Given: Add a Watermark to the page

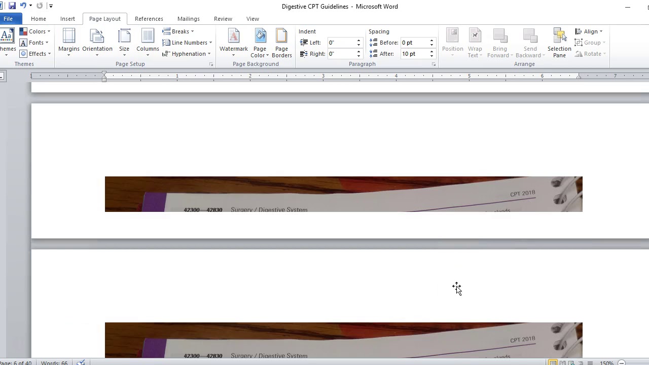Looking at the screenshot, I should [x=234, y=43].
